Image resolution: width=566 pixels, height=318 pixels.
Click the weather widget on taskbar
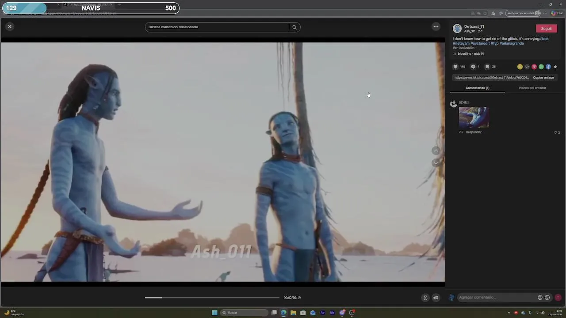click(x=14, y=313)
